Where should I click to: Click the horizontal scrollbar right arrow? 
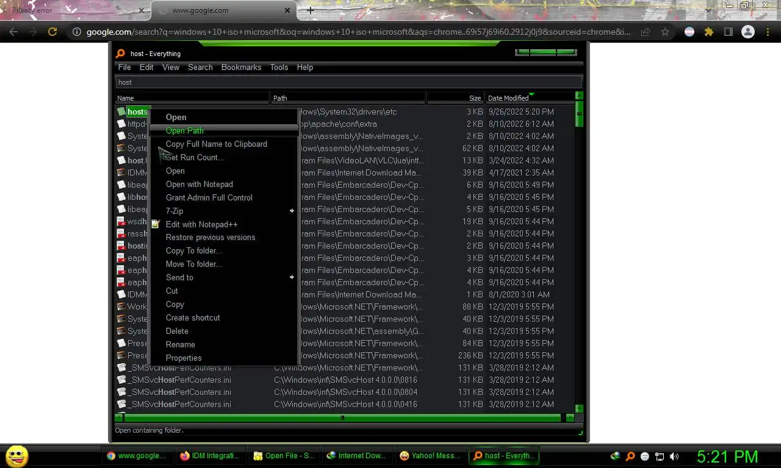tap(570, 417)
